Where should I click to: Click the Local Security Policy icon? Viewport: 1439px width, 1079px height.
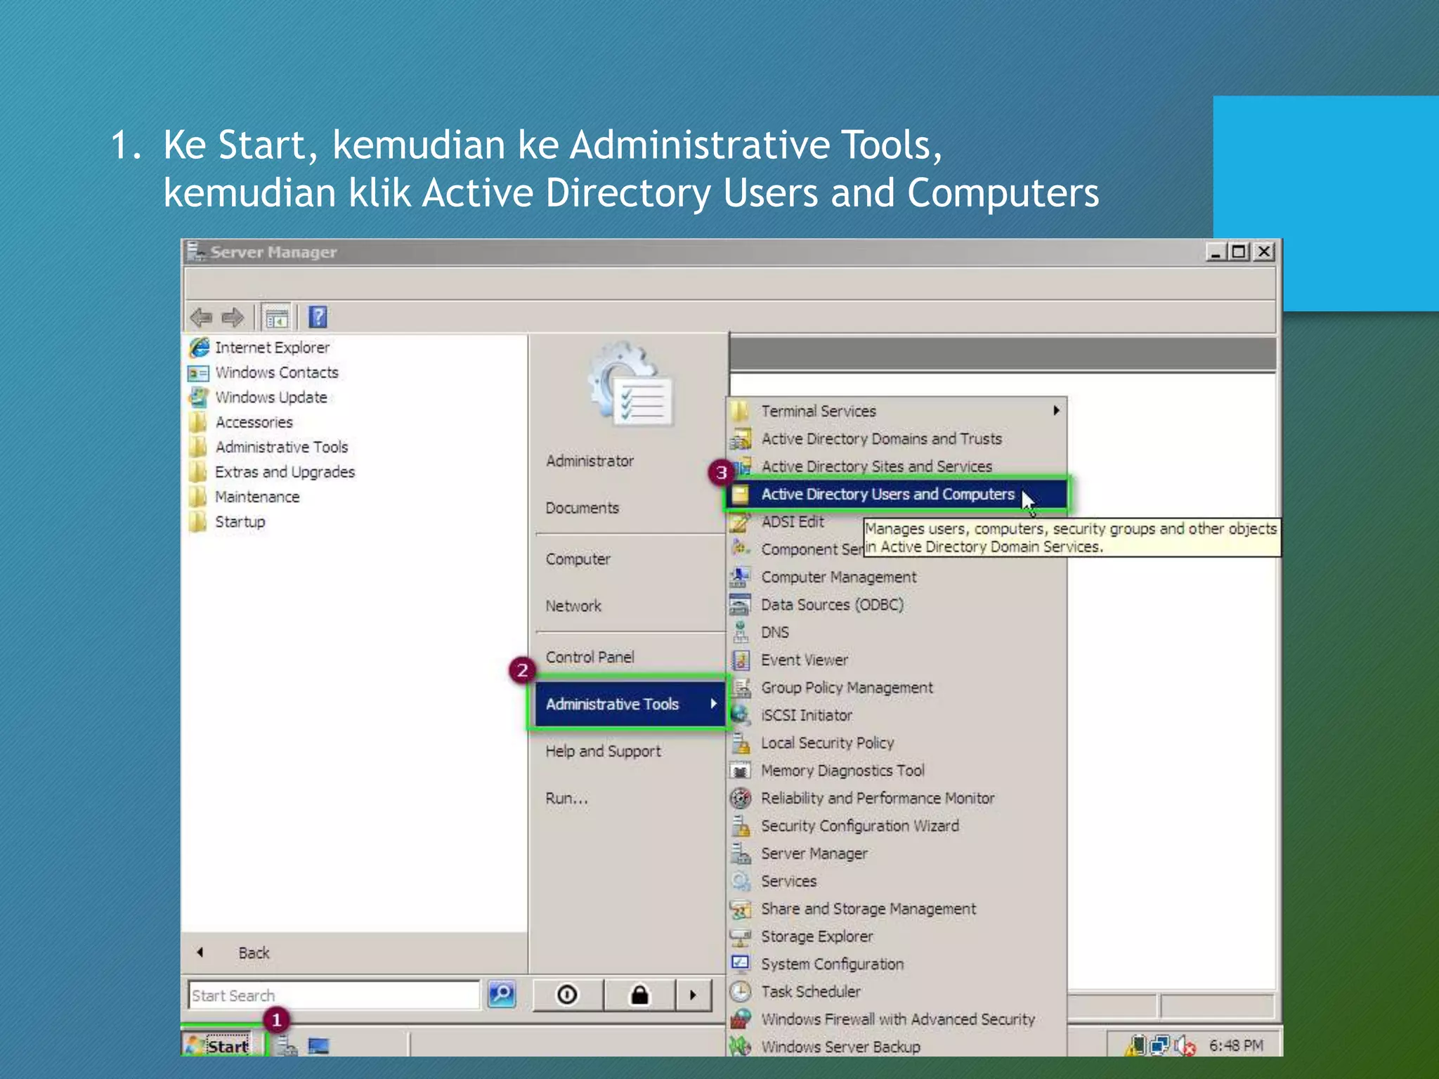pos(741,743)
